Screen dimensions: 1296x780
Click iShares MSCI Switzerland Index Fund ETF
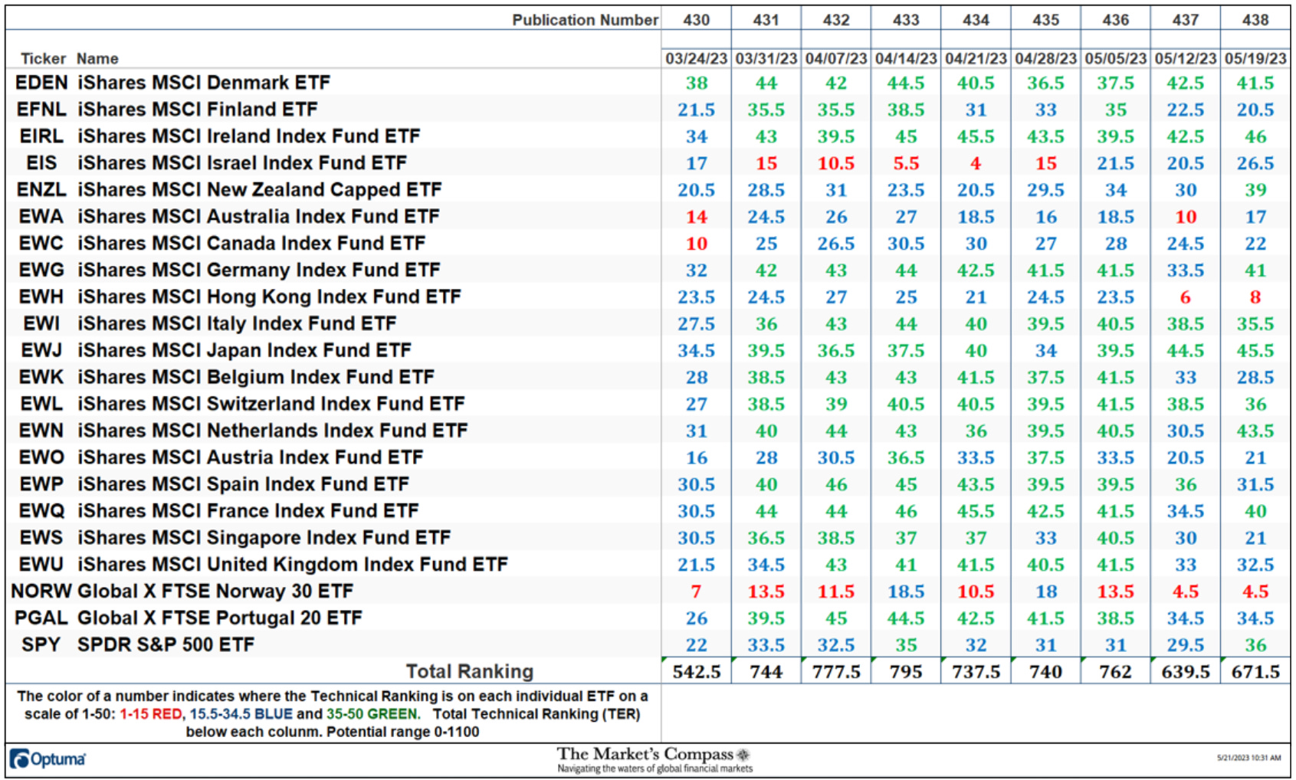point(271,404)
